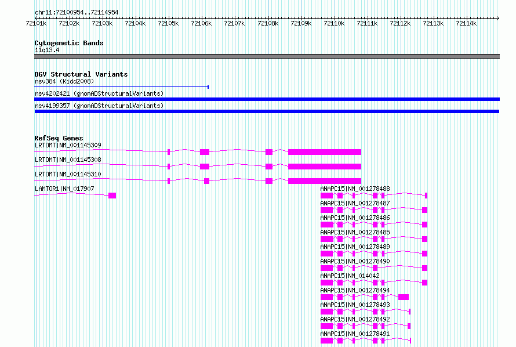Open the nsv4199357 gnomAD variant label
The height and width of the screenshot is (347, 516).
(x=99, y=106)
